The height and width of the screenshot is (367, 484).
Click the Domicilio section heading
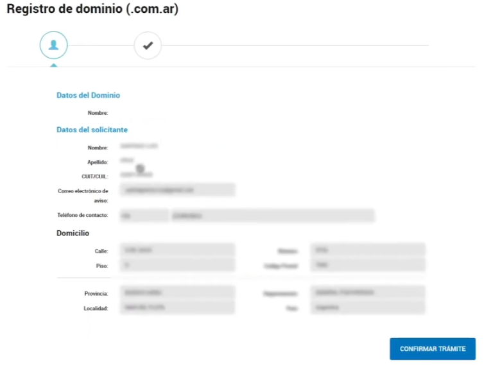click(73, 233)
